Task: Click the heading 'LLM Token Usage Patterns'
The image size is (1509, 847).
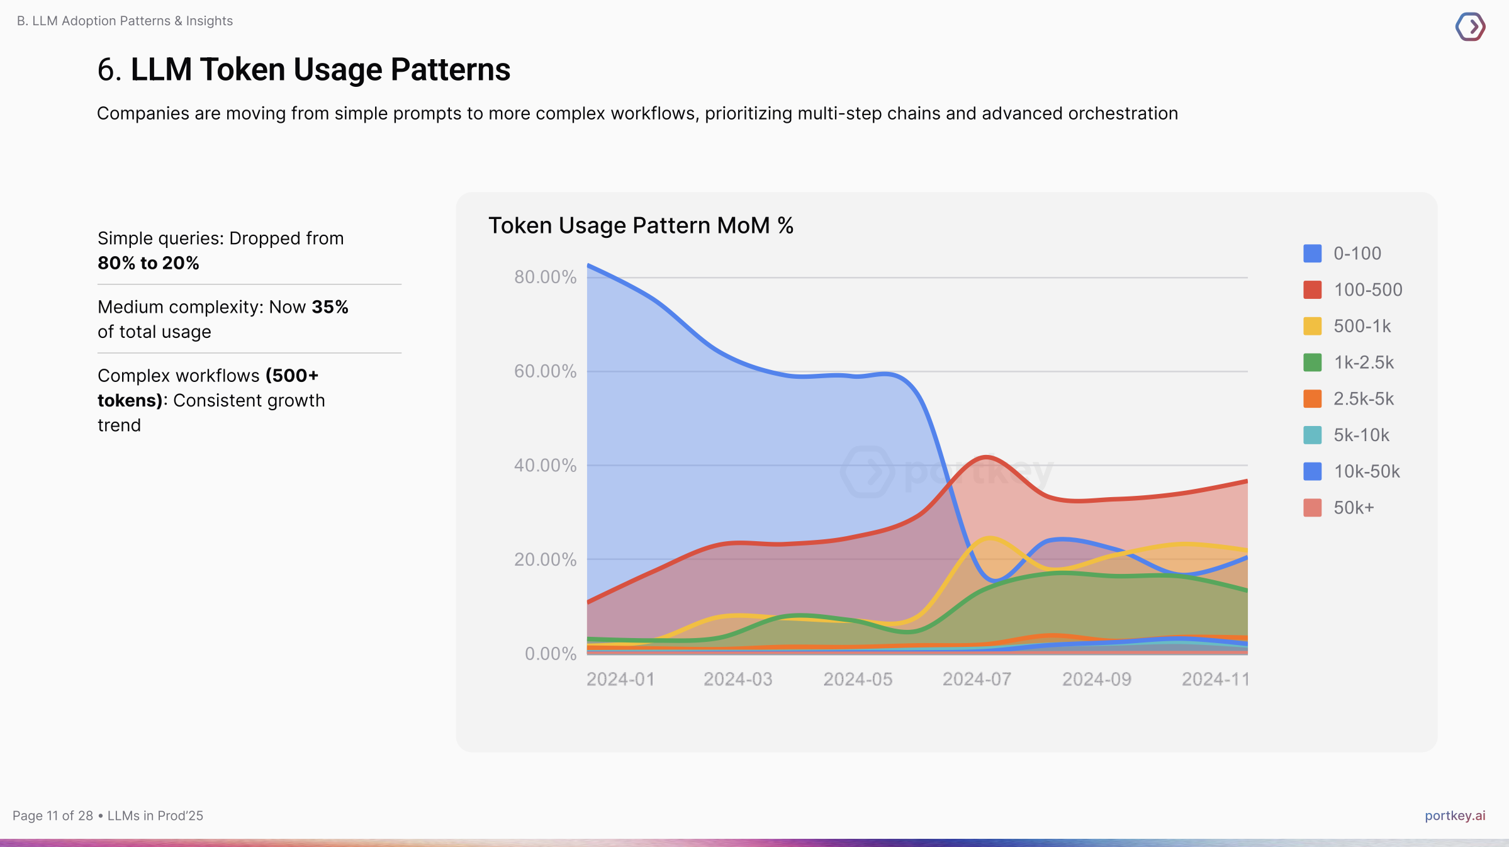Action: 320,69
